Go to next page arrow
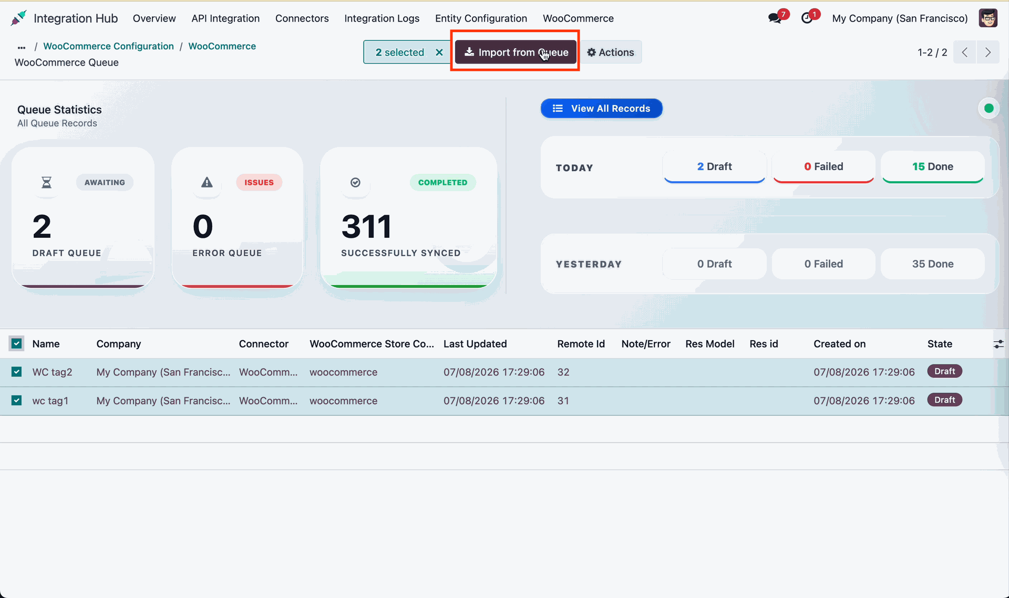 (x=988, y=52)
